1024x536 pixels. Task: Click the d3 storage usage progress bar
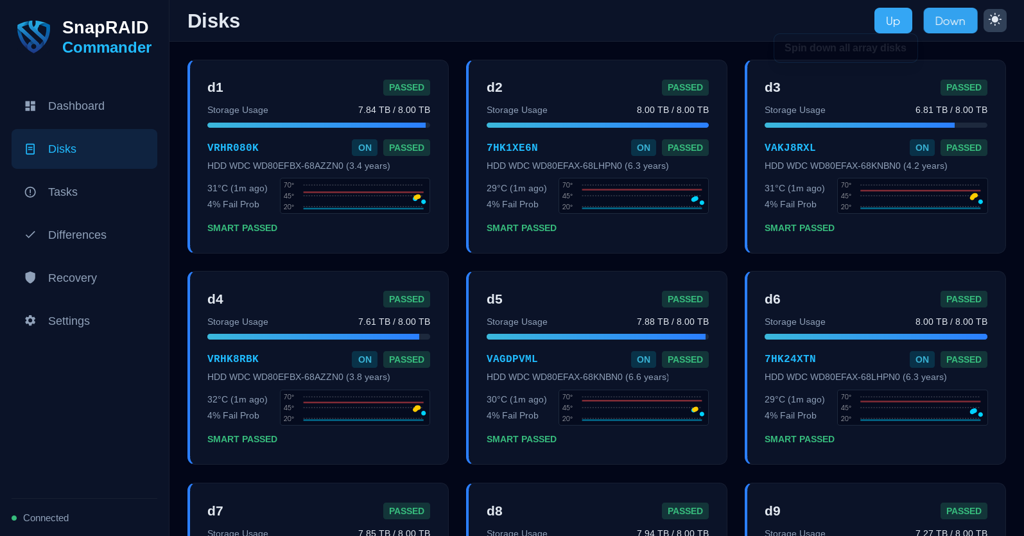[876, 125]
